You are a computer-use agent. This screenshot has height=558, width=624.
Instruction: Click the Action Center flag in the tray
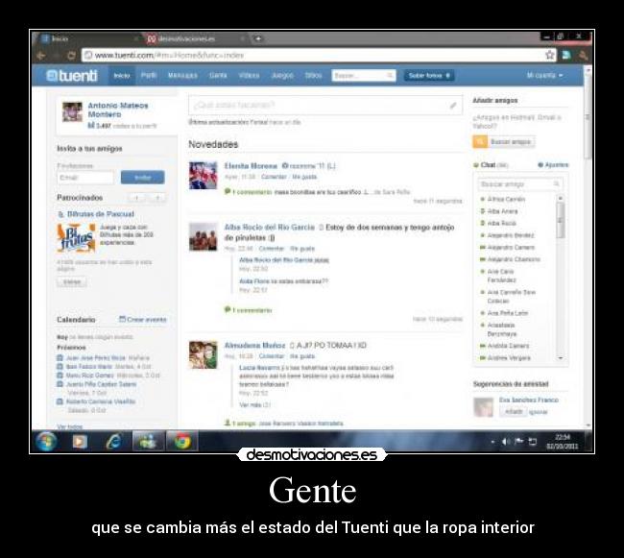click(519, 441)
